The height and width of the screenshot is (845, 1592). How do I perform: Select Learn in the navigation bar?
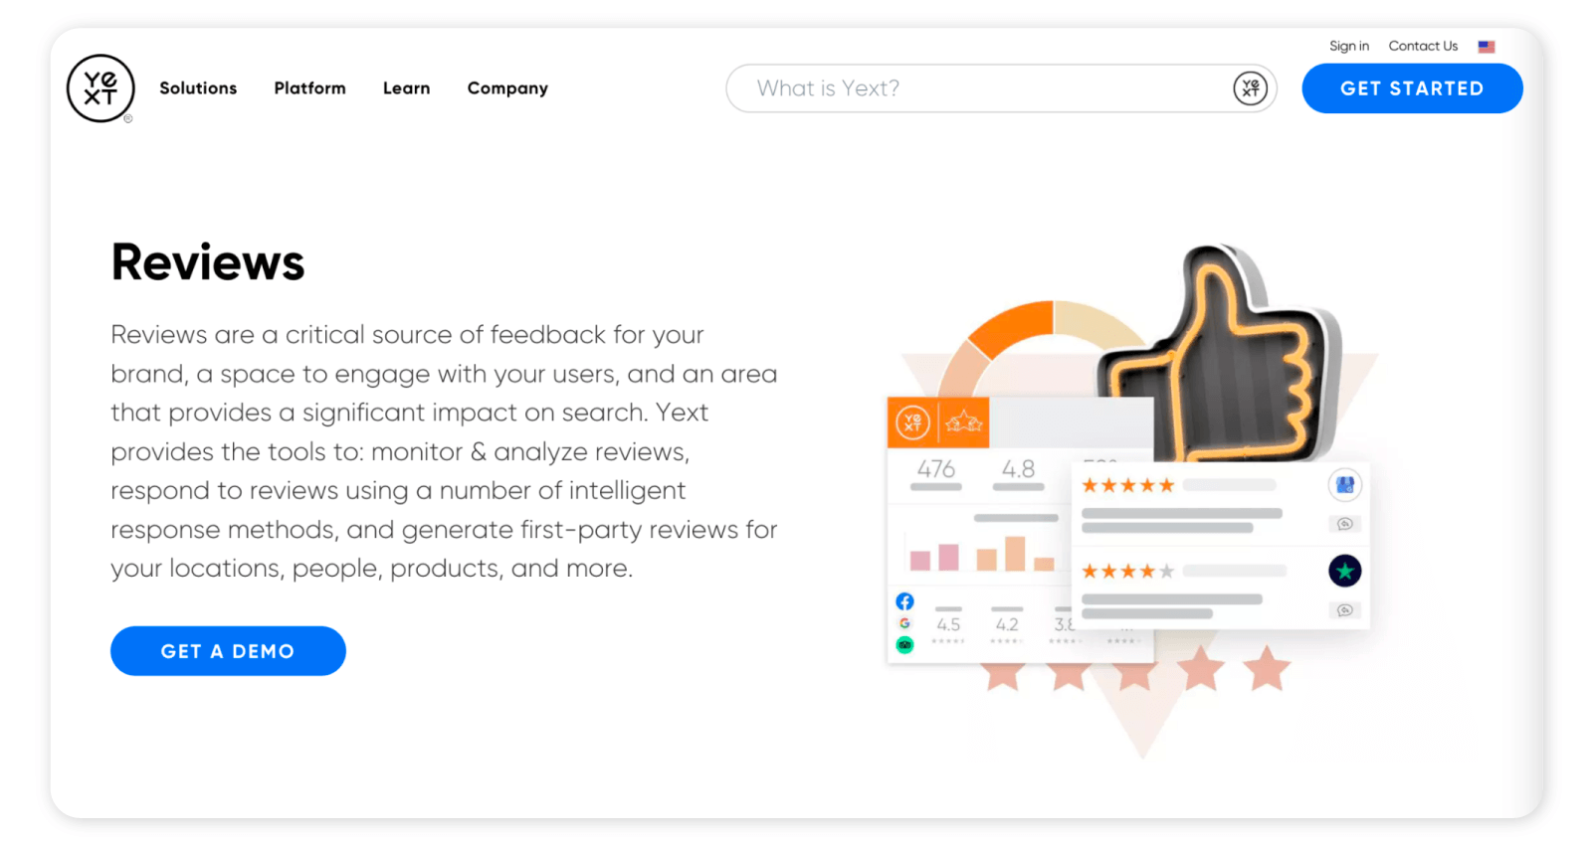[405, 88]
